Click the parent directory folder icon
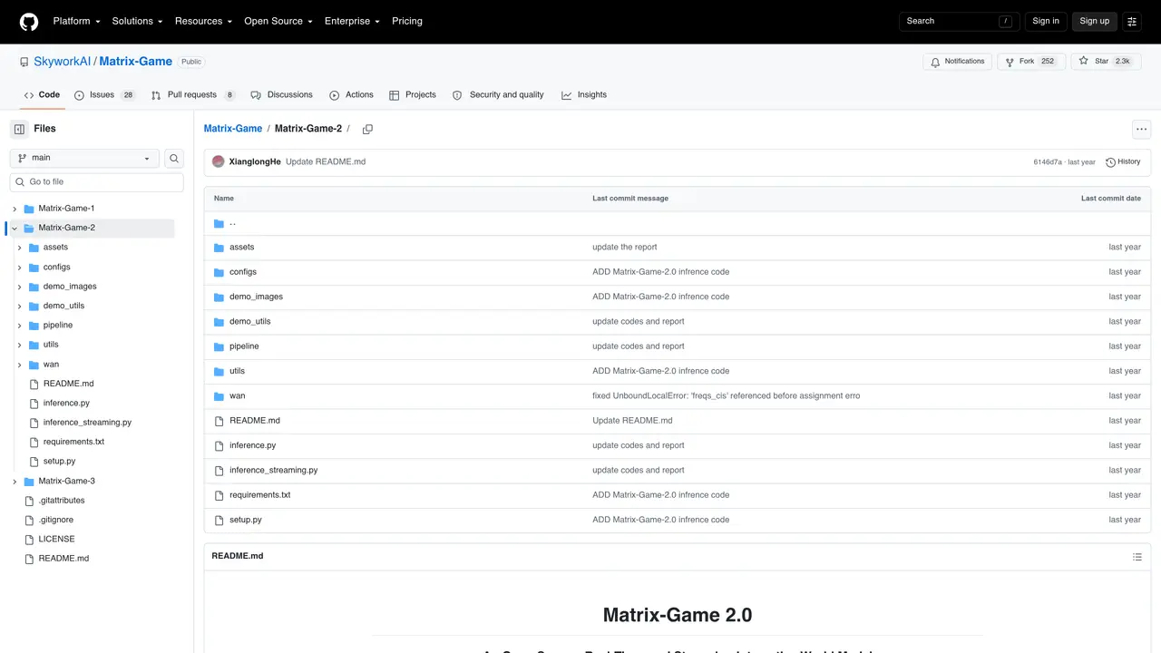1161x653 pixels. 219,223
